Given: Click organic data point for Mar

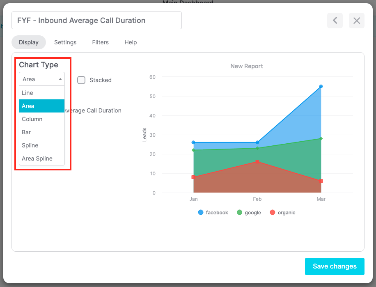Looking at the screenshot, I should point(321,181).
